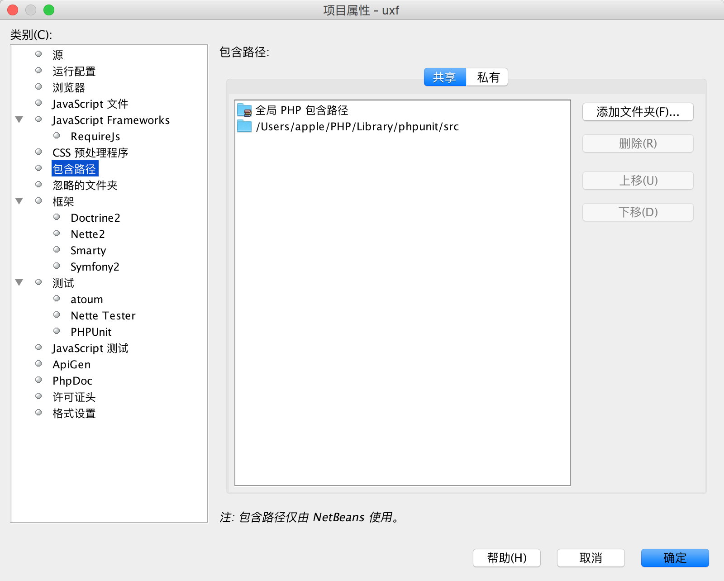The image size is (724, 581).
Task: Collapse the 框架 tree node
Action: 19,201
